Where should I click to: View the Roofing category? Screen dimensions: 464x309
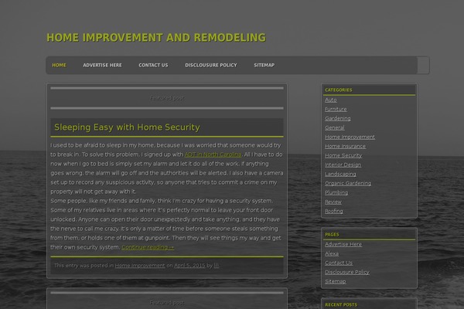point(334,211)
